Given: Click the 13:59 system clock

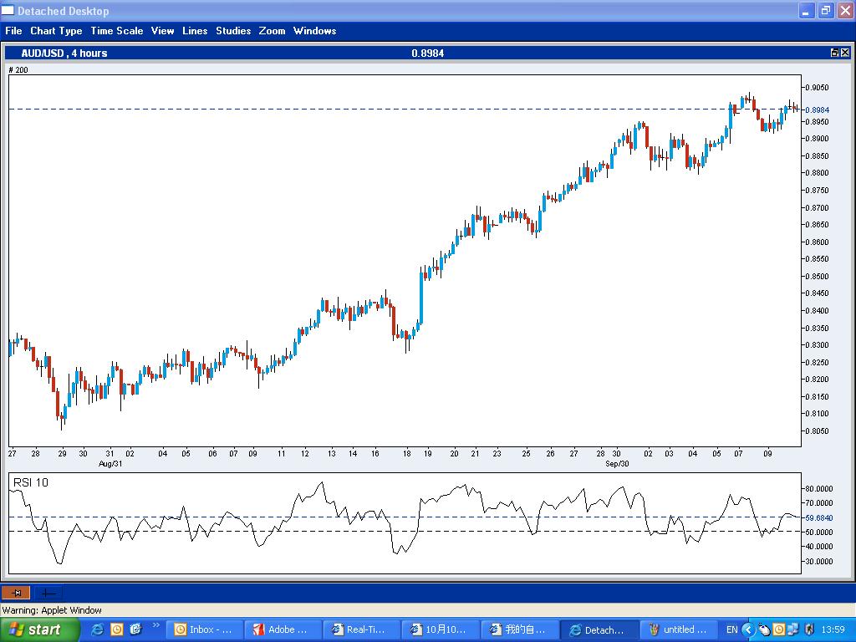Looking at the screenshot, I should tap(833, 629).
